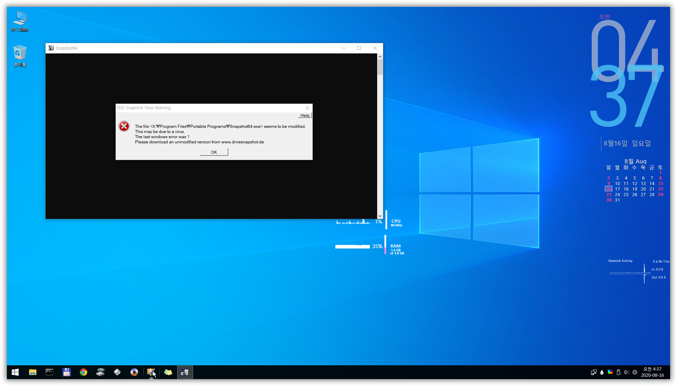This screenshot has height=386, width=677.
Task: Click the scroll-up arrow in the Snapshot64 window
Action: pos(380,57)
